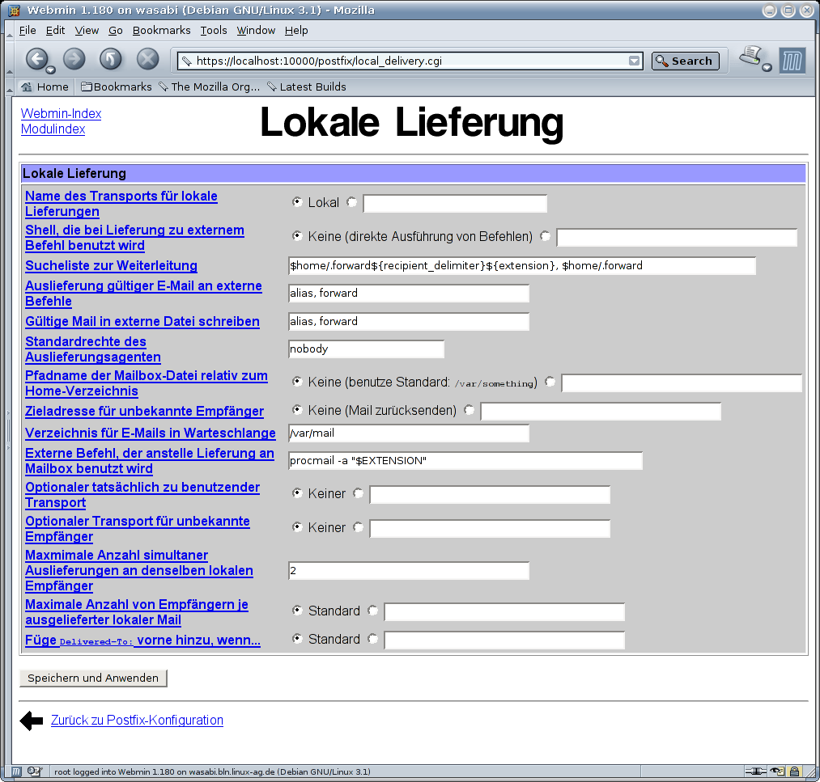This screenshot has height=782, width=820.
Task: Open Verzeichnis für E-Mails in Warteschlange link
Action: tap(151, 433)
